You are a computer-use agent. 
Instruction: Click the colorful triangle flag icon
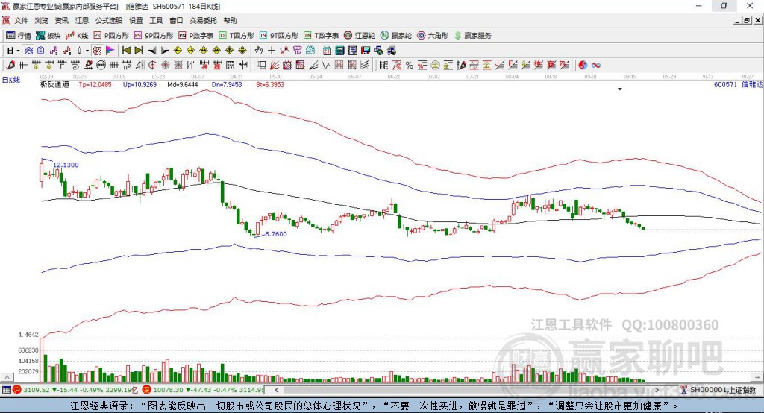(110, 51)
